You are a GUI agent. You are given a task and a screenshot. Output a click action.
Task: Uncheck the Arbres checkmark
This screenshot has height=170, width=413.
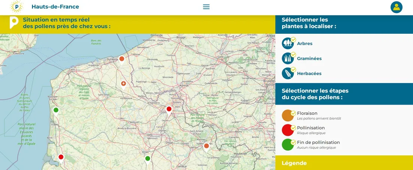point(293,39)
